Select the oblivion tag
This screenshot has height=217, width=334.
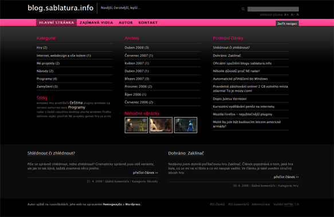point(42,116)
